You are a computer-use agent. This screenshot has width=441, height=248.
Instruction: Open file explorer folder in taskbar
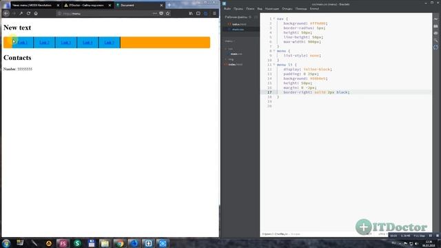[105, 243]
